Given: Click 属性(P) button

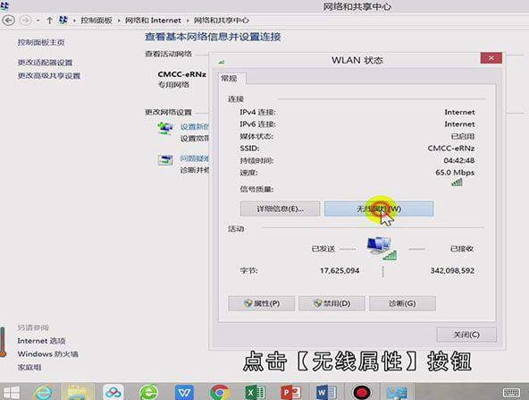Looking at the screenshot, I should pos(262,303).
